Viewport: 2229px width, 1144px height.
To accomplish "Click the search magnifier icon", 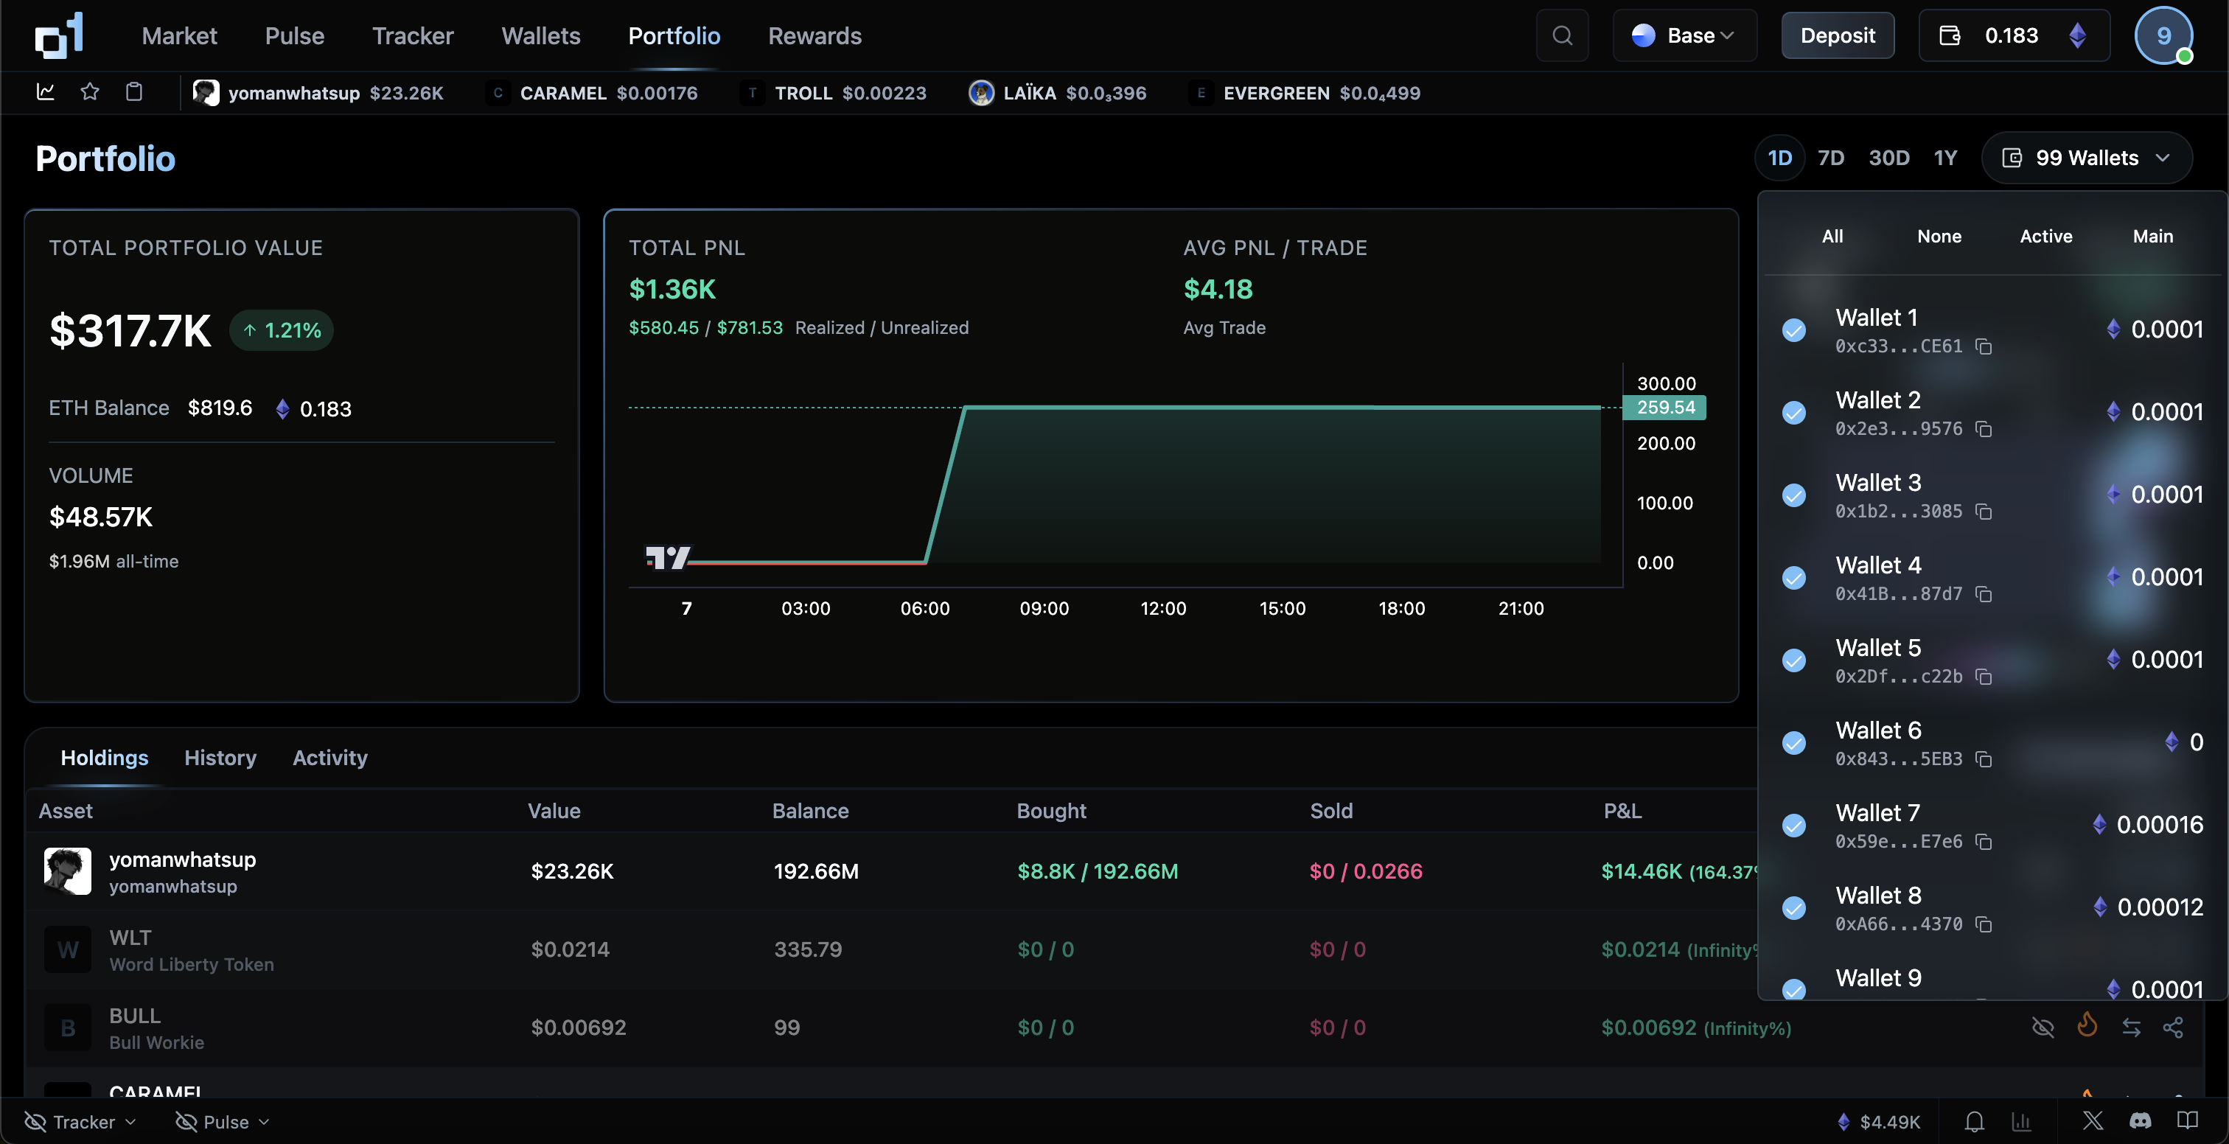I will (x=1562, y=35).
